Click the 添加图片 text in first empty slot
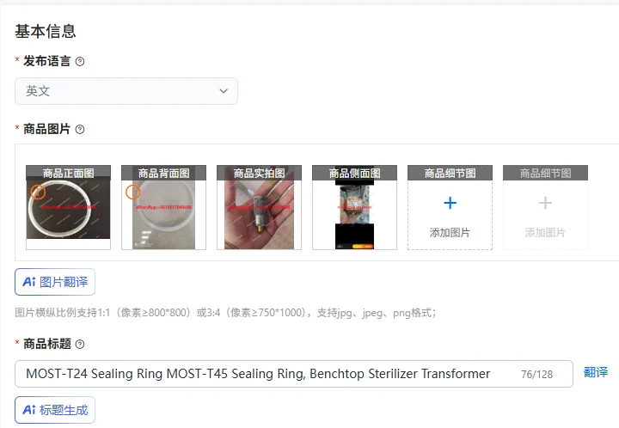This screenshot has height=428, width=619. pos(450,233)
